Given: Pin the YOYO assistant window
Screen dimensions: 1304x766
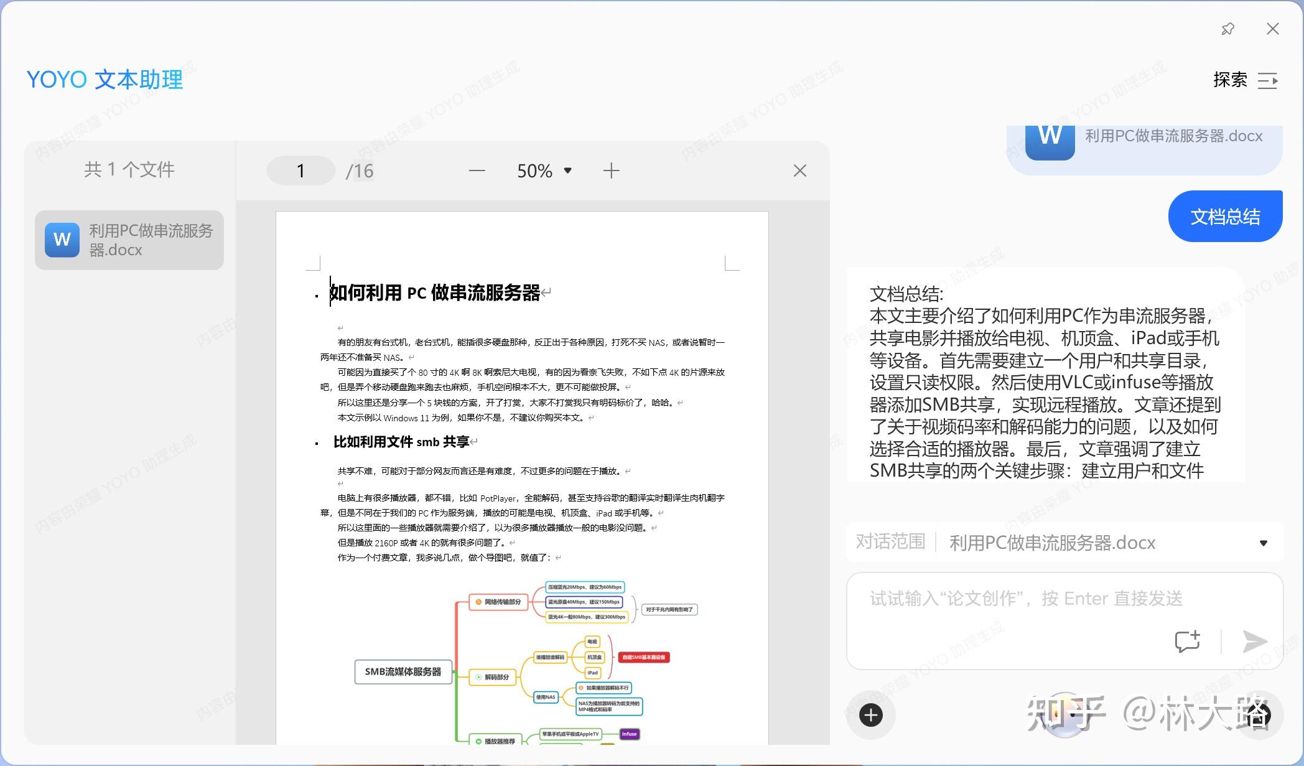Looking at the screenshot, I should [1227, 29].
